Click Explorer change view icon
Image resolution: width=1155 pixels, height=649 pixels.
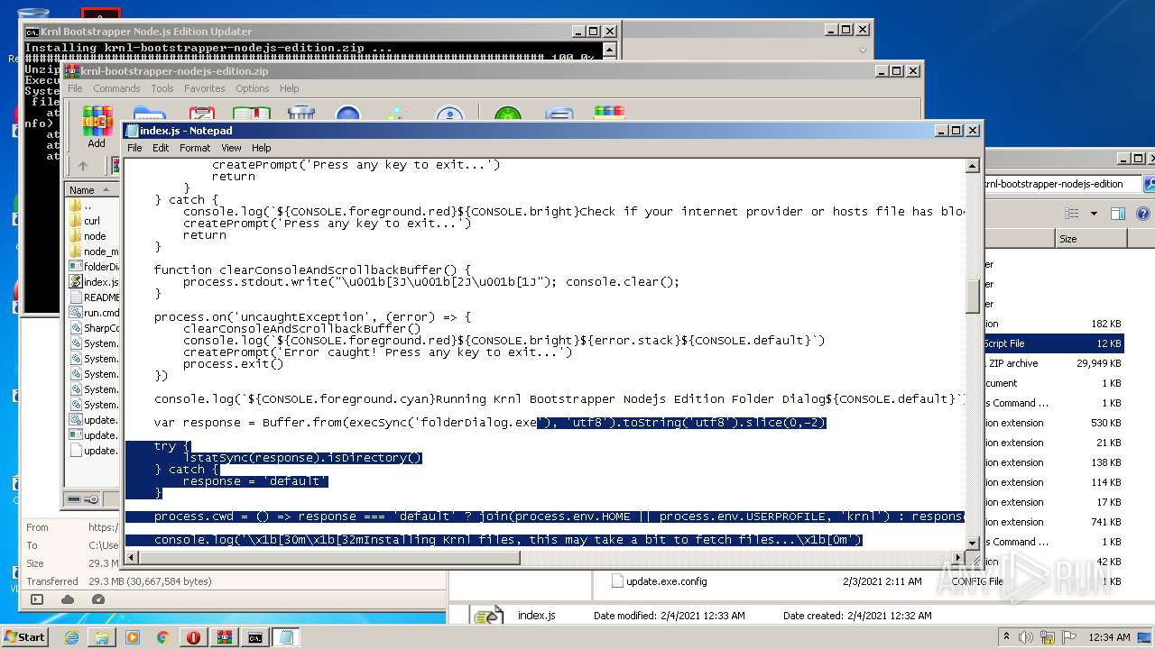1071,214
